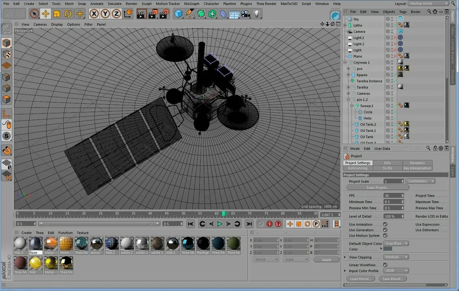Screen dimensions: 459x291
Task: Enable Texture mode checkerboard icon
Action: pyautogui.click(x=7, y=55)
